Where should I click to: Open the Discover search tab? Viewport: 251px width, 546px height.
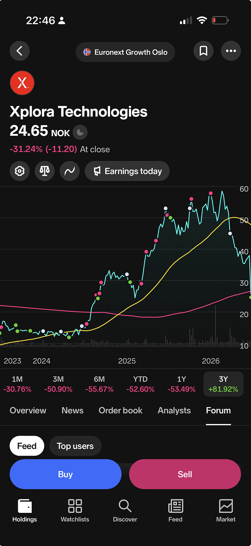click(x=125, y=511)
